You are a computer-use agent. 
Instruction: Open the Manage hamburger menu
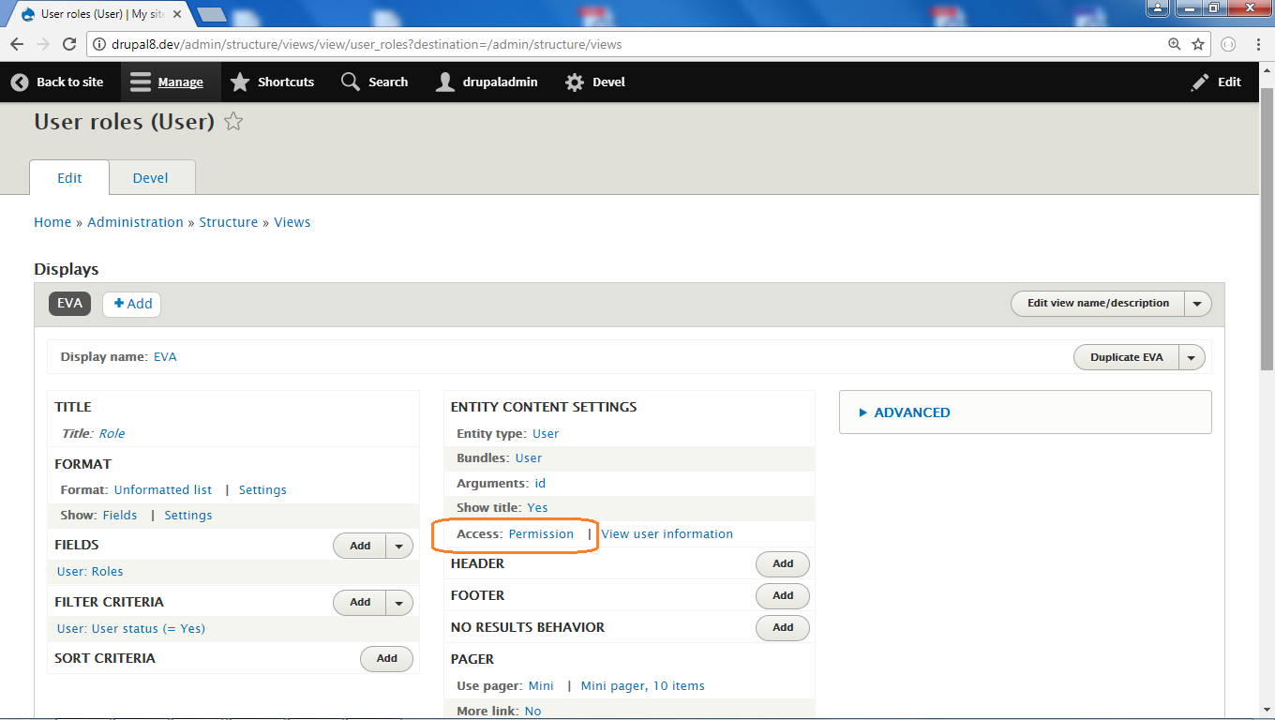pyautogui.click(x=141, y=82)
